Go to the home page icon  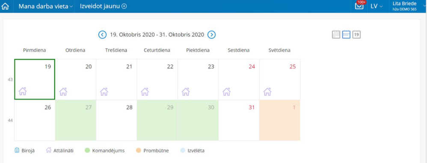(5, 6)
